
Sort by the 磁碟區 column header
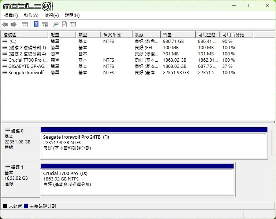pos(25,35)
